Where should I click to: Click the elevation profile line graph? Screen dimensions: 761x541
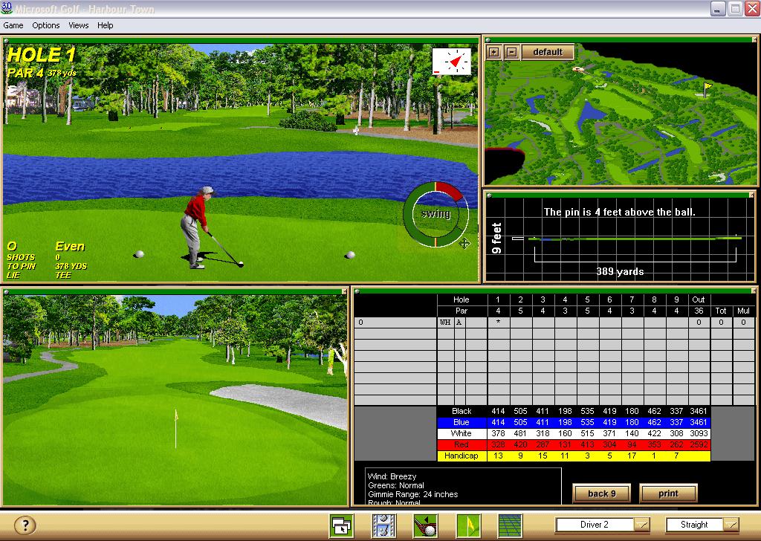tap(635, 239)
